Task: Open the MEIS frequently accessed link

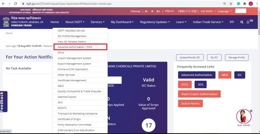Action: coord(225,75)
